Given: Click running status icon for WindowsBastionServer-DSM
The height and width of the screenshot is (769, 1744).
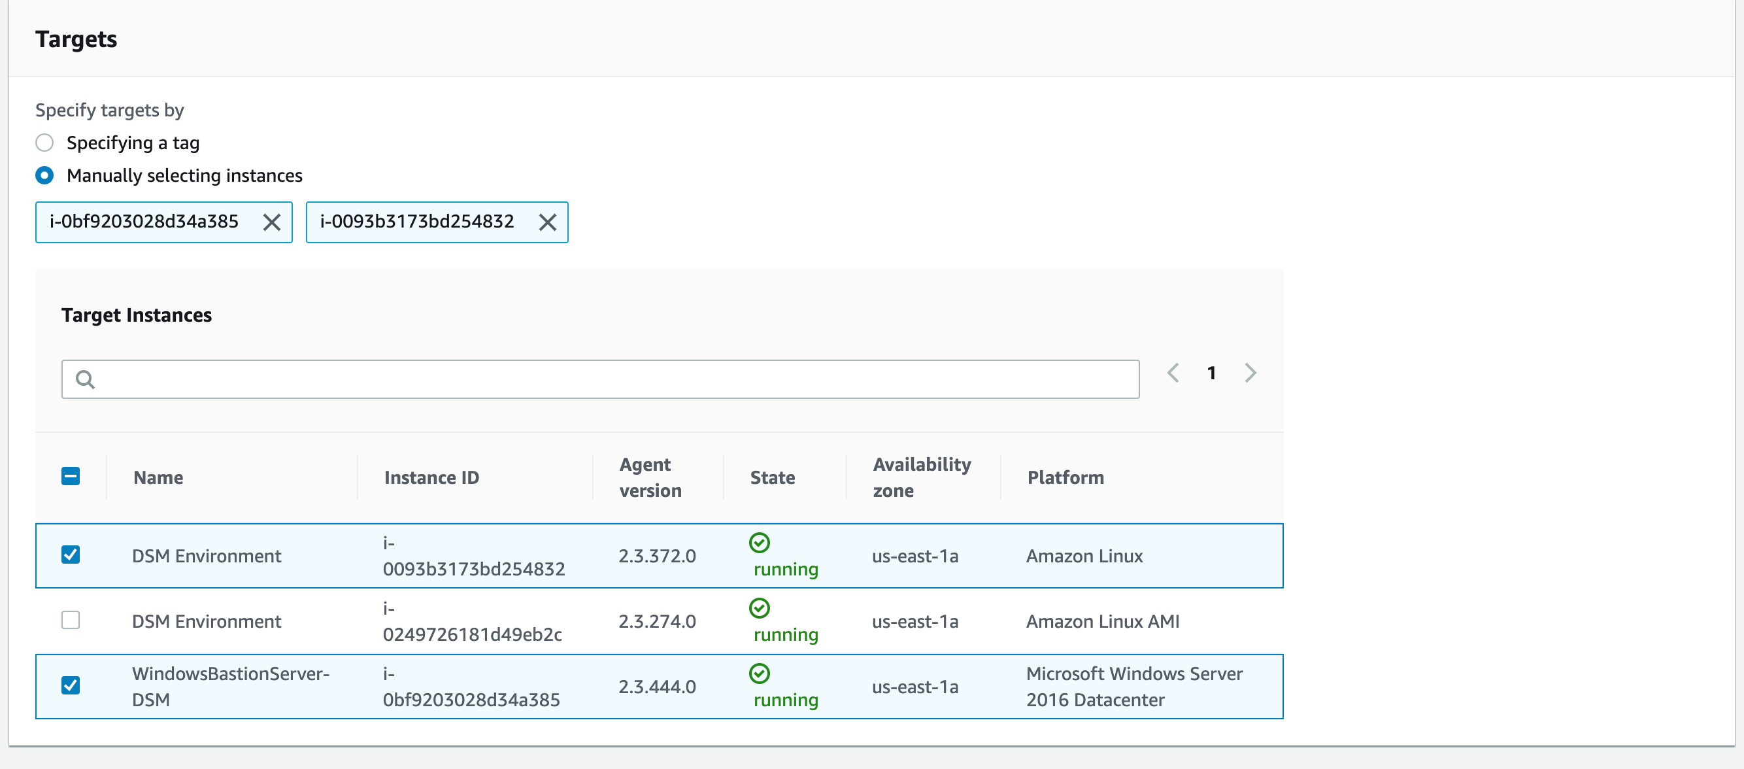Looking at the screenshot, I should click(x=759, y=674).
